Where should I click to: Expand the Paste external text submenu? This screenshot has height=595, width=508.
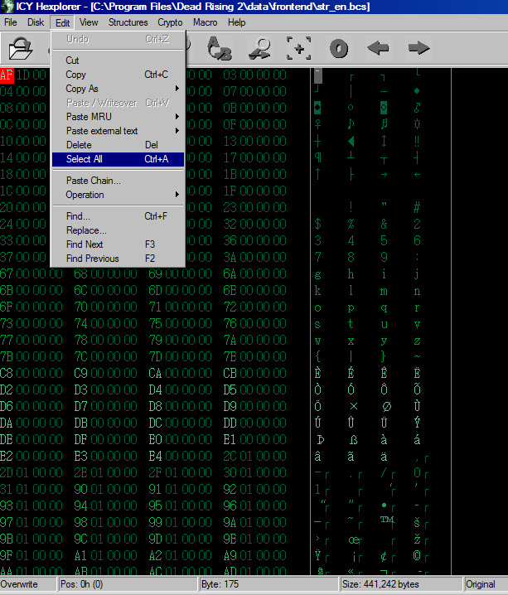[118, 131]
